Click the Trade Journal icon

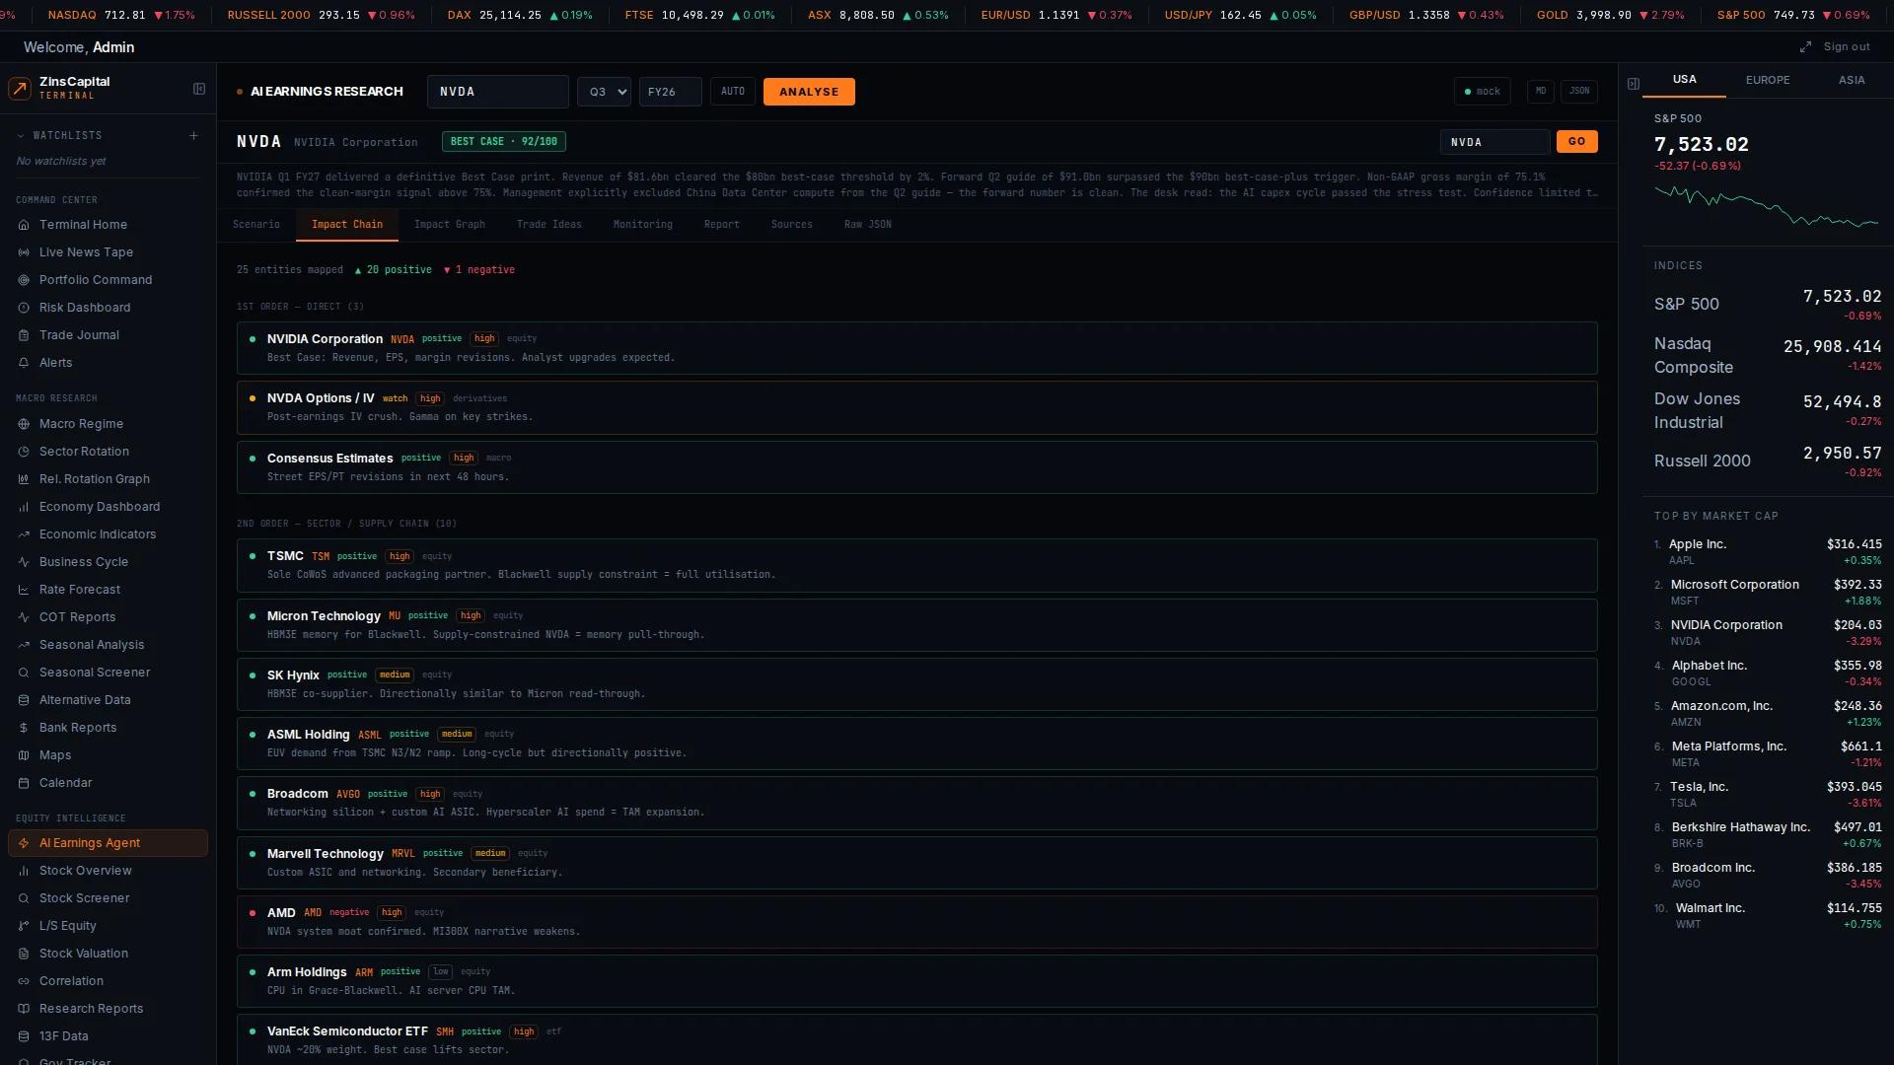[24, 335]
